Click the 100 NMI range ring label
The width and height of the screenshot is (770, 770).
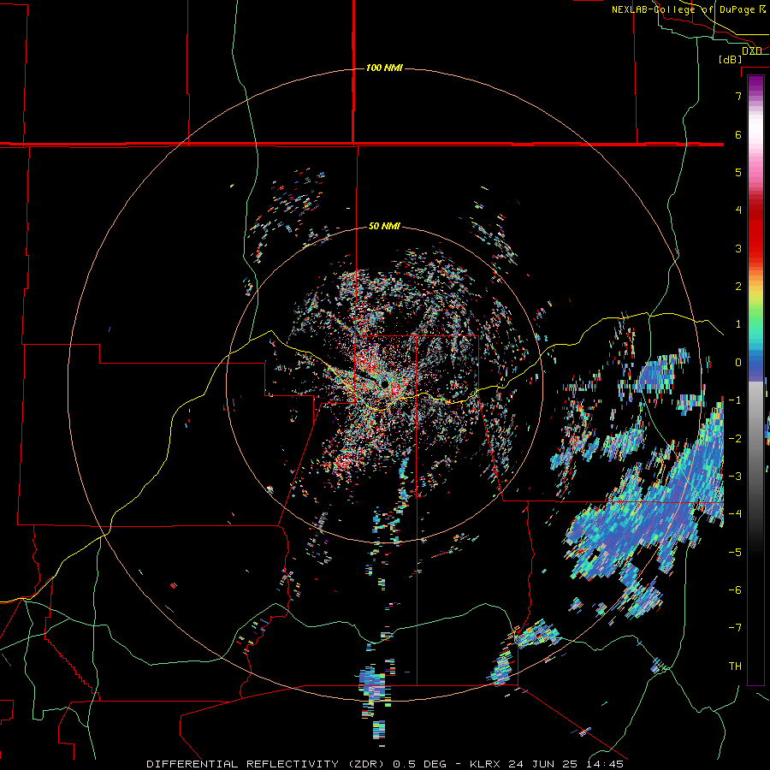click(x=384, y=68)
